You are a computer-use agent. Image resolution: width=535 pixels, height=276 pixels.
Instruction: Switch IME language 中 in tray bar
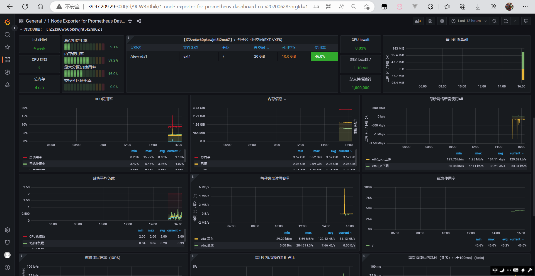point(495,270)
